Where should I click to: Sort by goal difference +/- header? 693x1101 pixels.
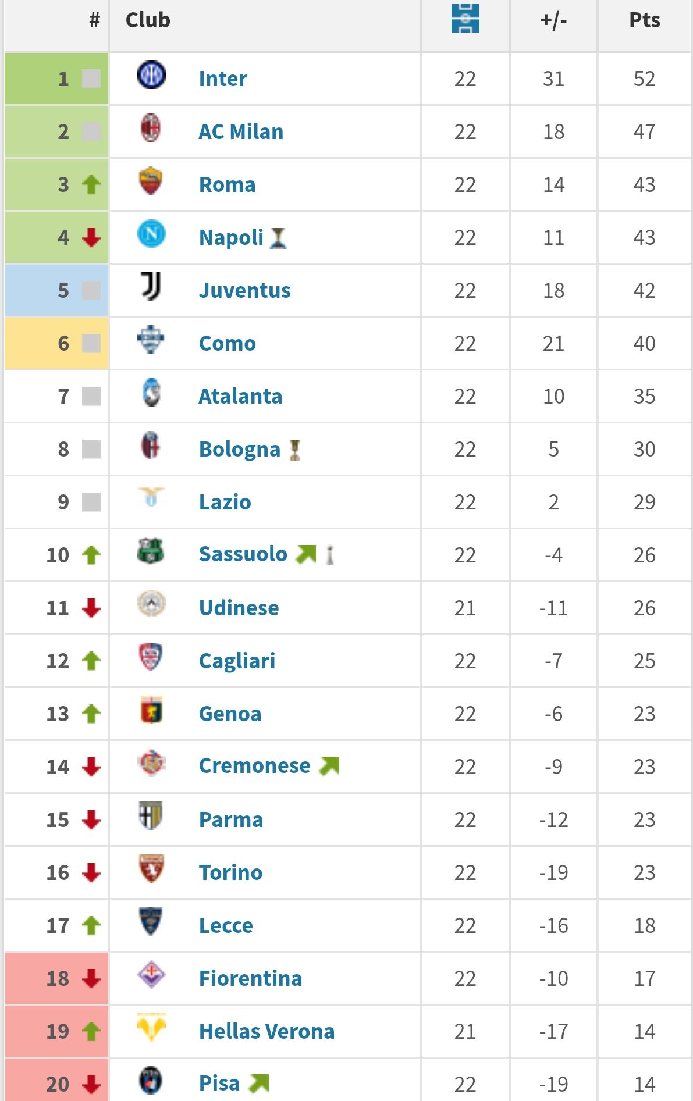click(553, 20)
